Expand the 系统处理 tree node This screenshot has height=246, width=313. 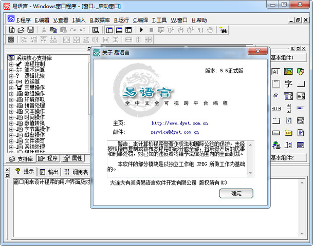pyautogui.click(x=11, y=147)
